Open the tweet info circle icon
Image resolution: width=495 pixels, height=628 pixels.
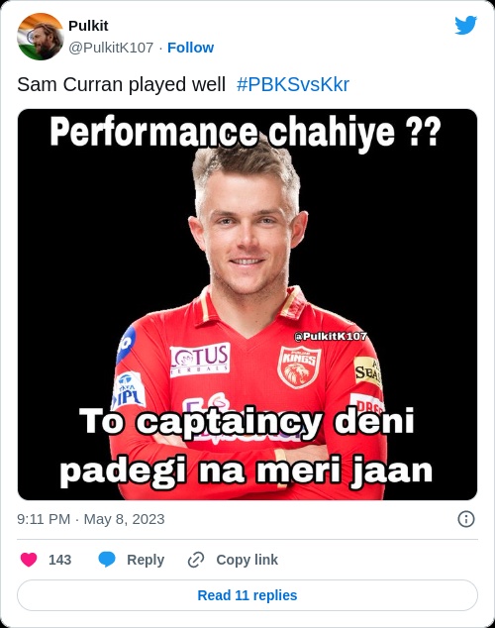[466, 519]
